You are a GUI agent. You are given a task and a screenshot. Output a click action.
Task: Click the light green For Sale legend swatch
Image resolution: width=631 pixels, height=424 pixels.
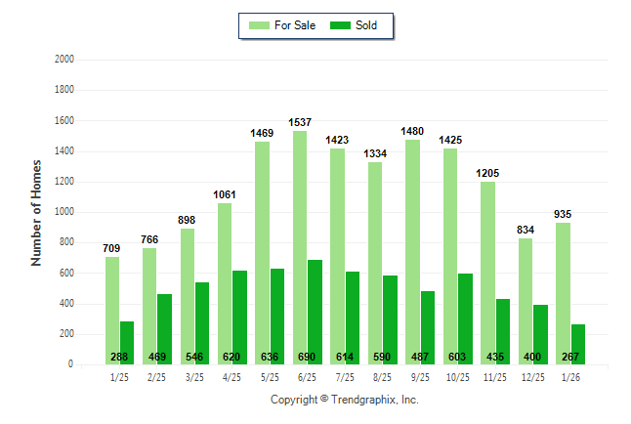tap(260, 25)
